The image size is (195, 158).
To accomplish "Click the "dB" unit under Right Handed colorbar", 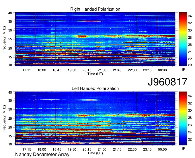I will (183, 70).
